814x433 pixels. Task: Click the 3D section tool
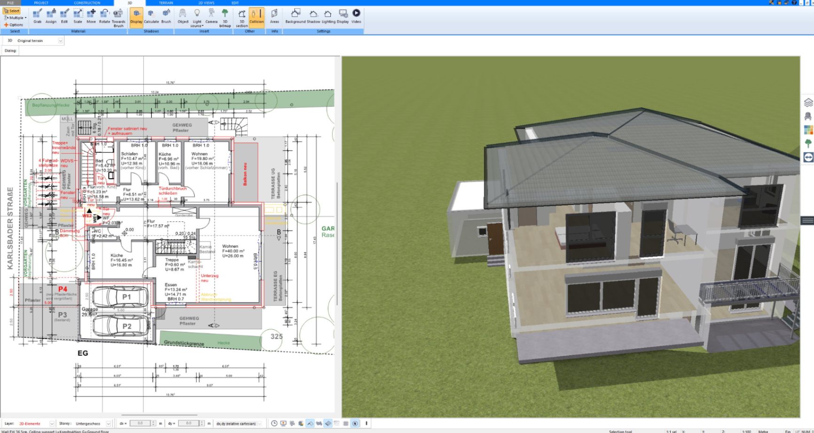point(242,18)
